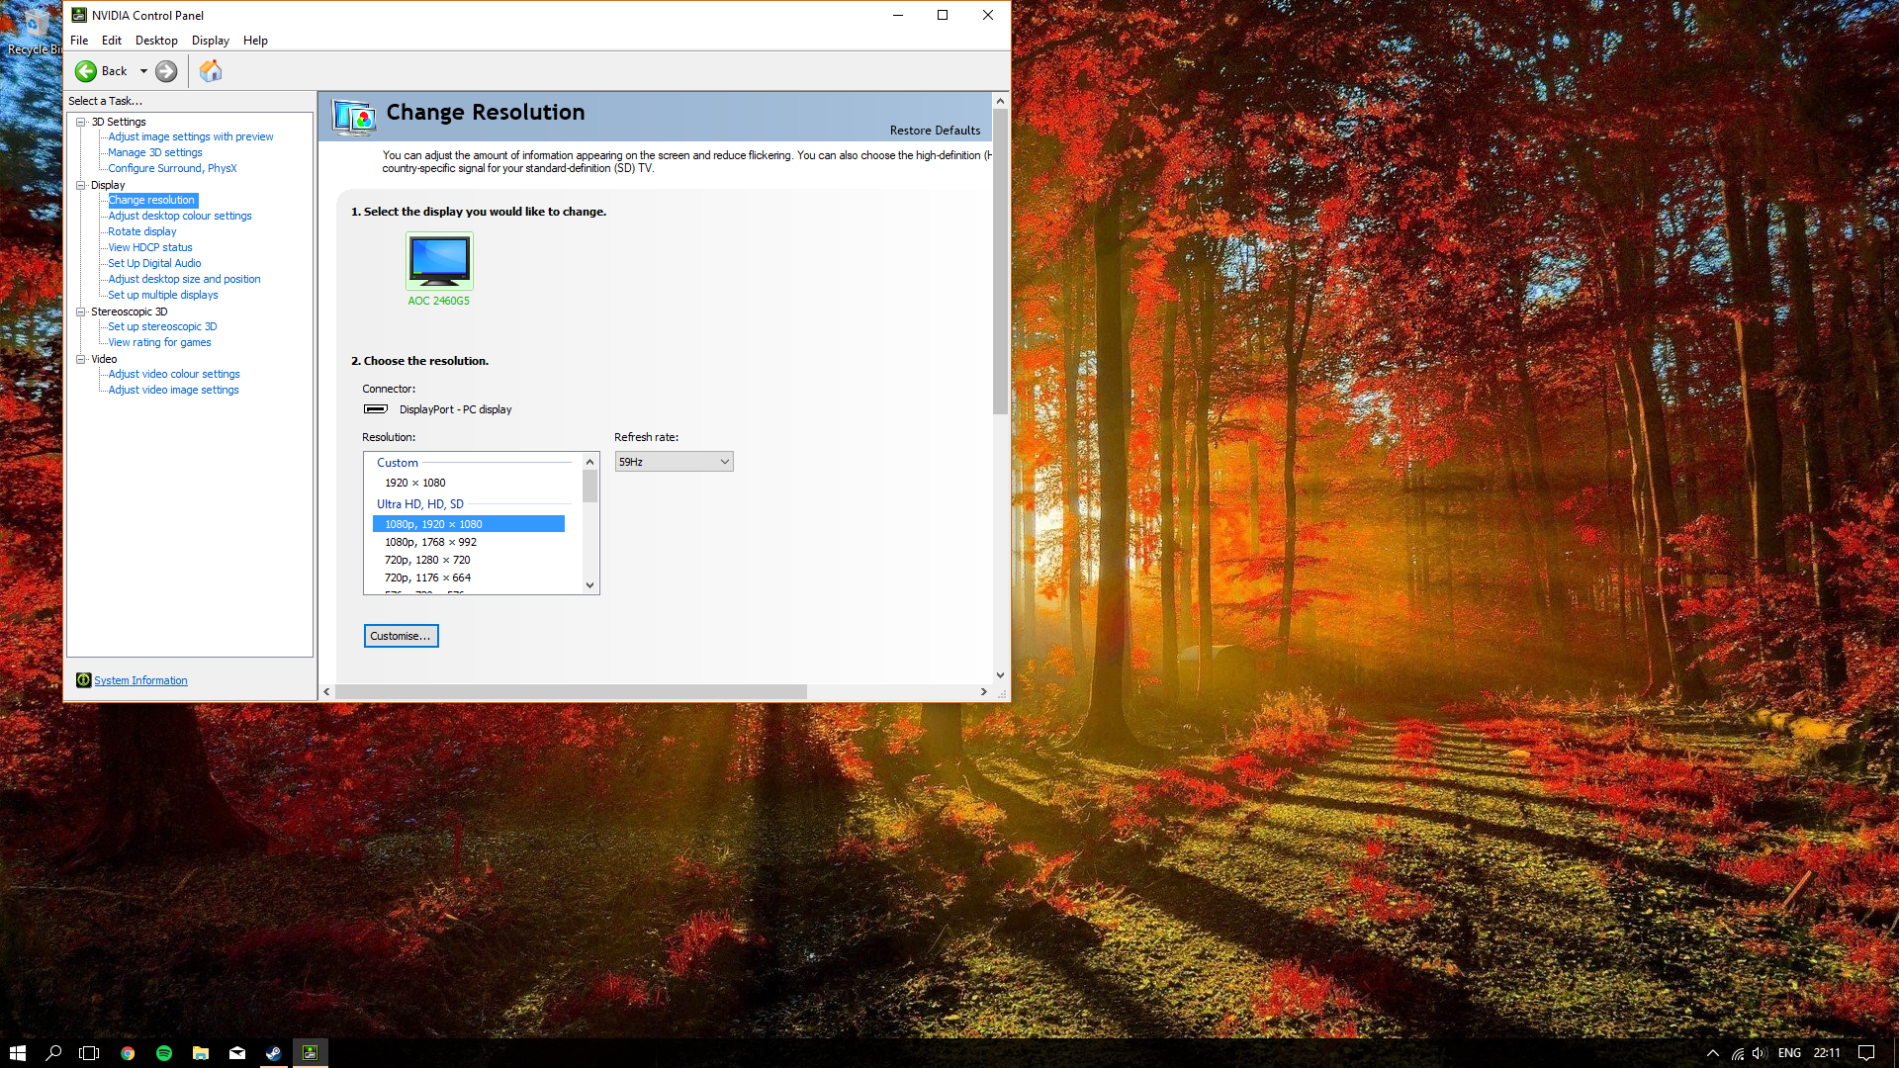Open the Refresh rate dropdown
The height and width of the screenshot is (1068, 1899).
coord(674,462)
